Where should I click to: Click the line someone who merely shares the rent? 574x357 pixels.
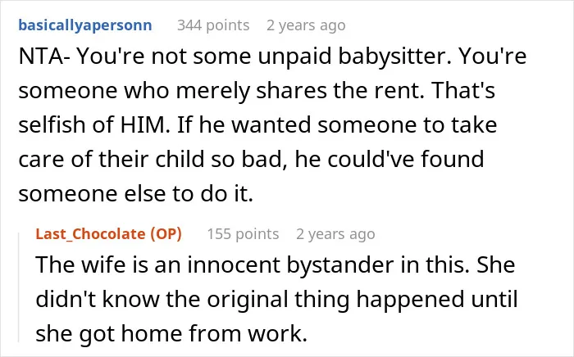221,90
